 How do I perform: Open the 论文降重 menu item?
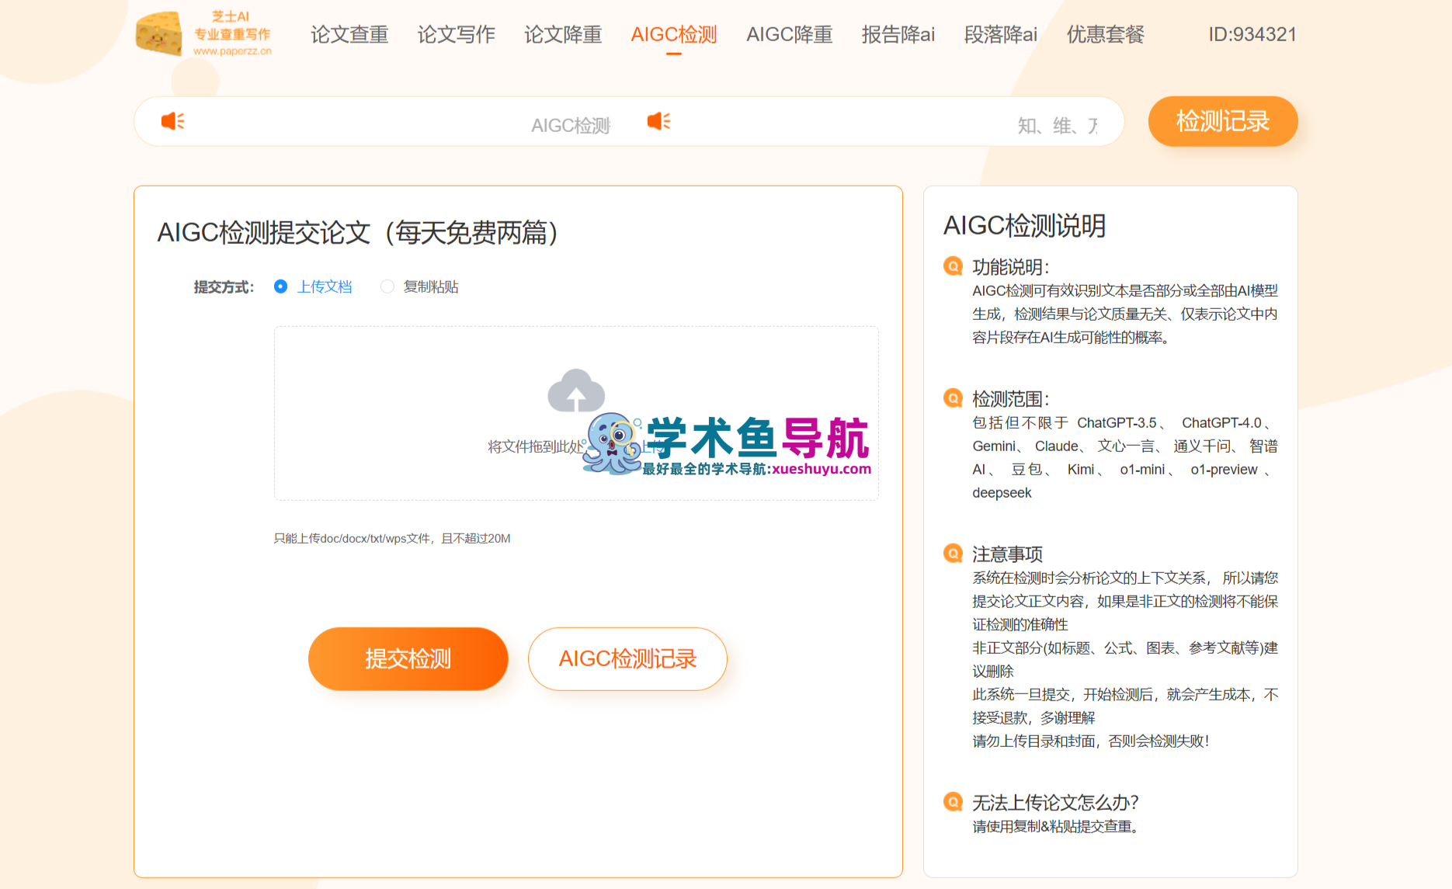(563, 34)
